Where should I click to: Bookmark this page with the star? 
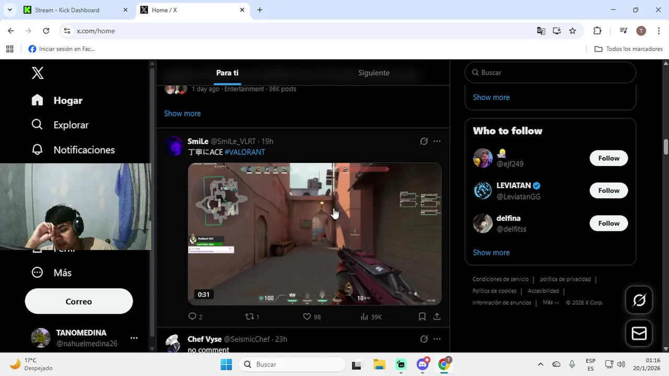(572, 31)
